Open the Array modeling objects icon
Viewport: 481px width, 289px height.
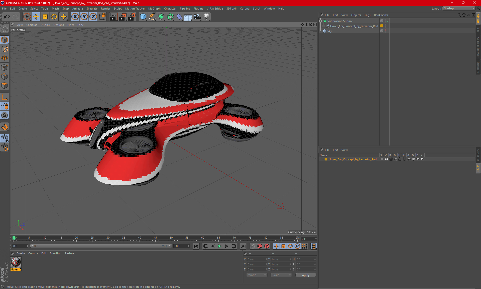pos(170,17)
